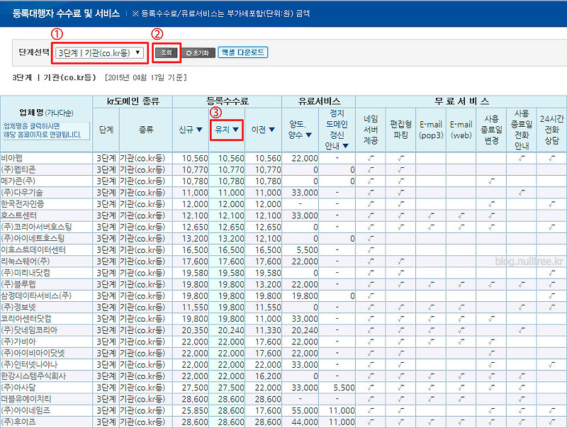The height and width of the screenshot is (428, 567).
Task: Open (주)아사달 company link
Action: pyautogui.click(x=18, y=388)
